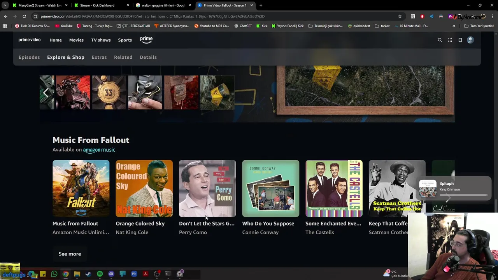Open the bookmarks apps grid icon
The height and width of the screenshot is (280, 498).
point(5,26)
